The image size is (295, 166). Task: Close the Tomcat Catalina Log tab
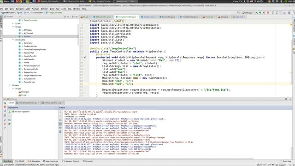[x=63, y=103]
